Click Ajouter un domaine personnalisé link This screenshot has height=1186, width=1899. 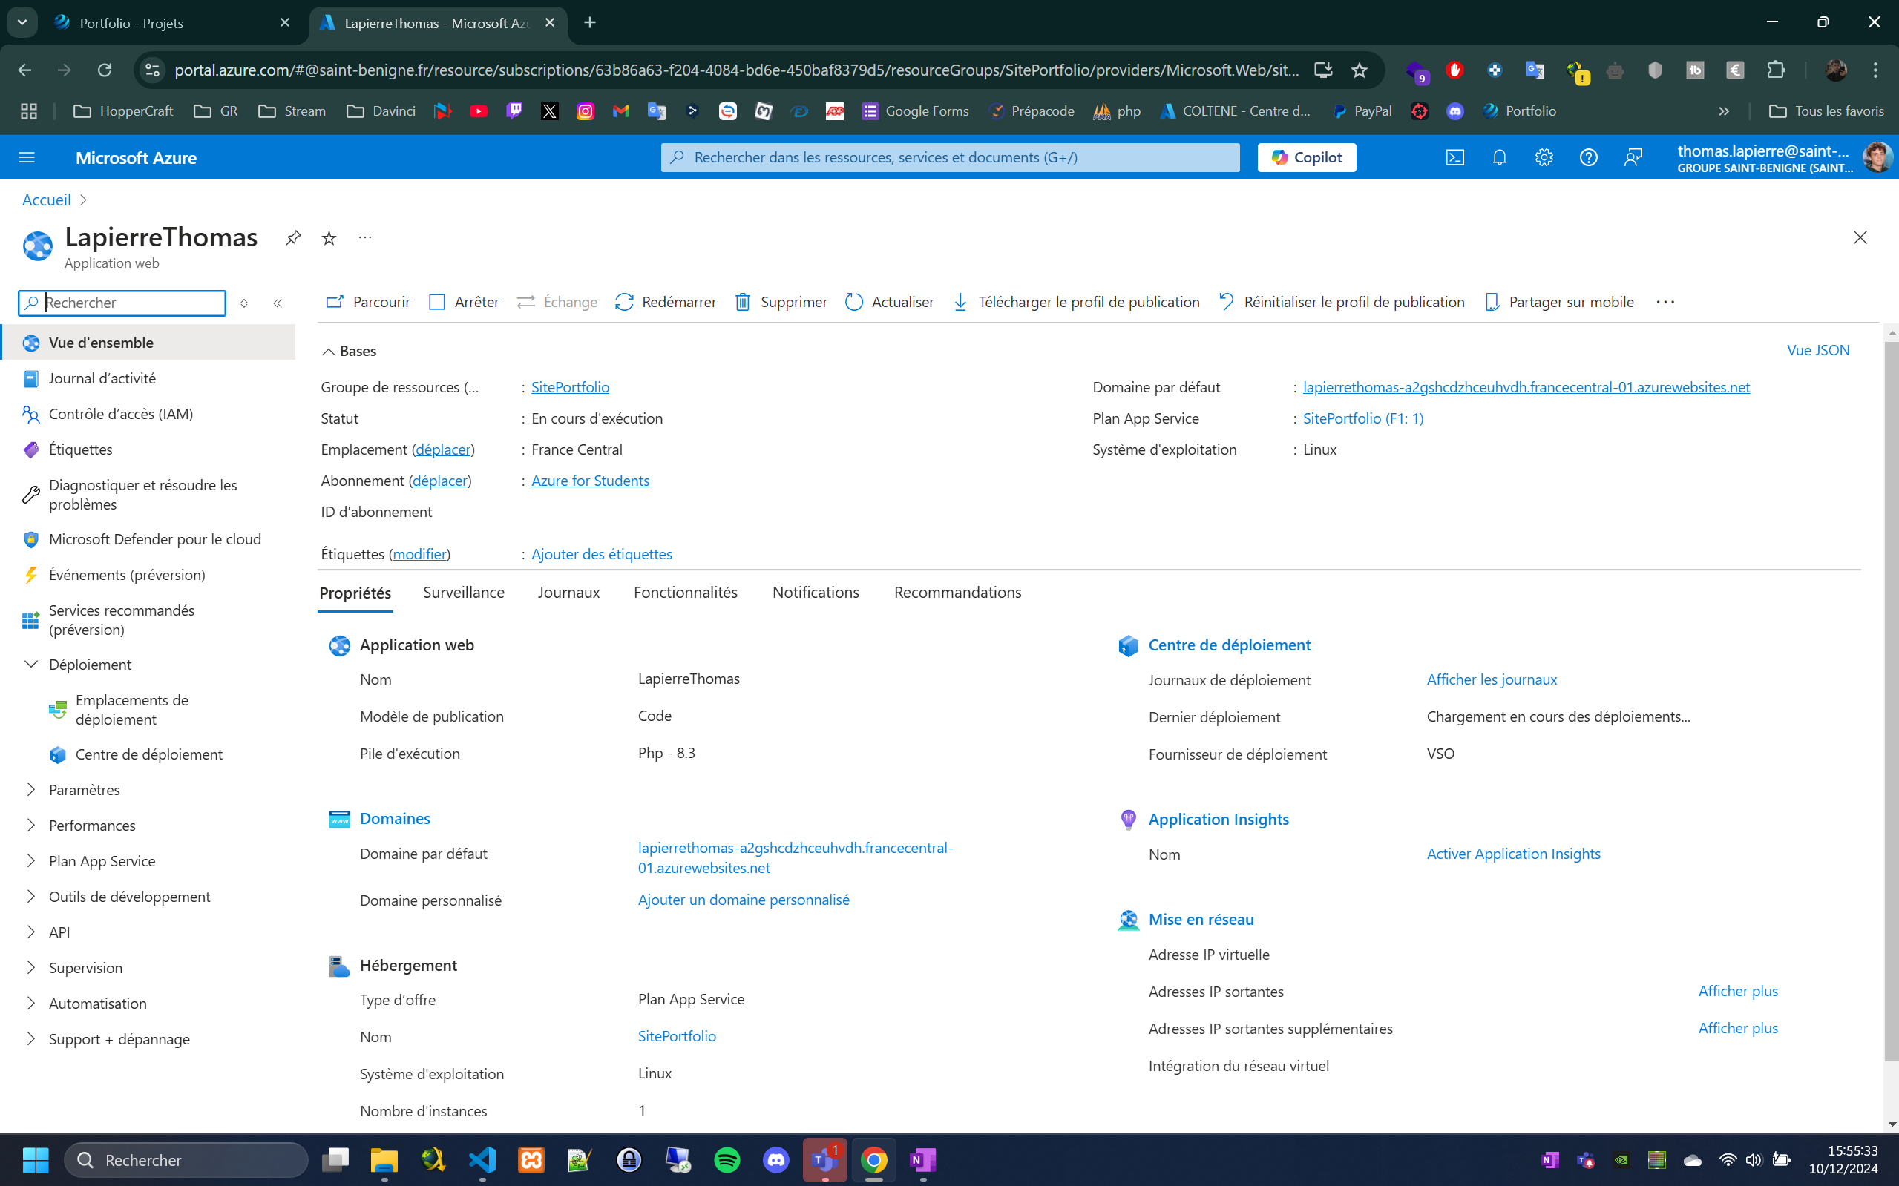(743, 900)
